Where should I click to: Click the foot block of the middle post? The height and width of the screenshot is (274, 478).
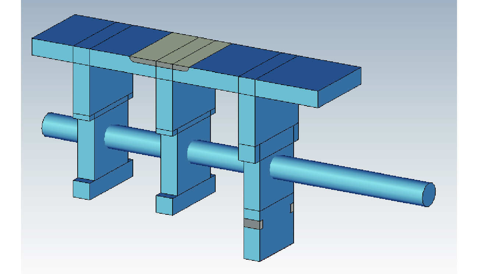coord(164,205)
